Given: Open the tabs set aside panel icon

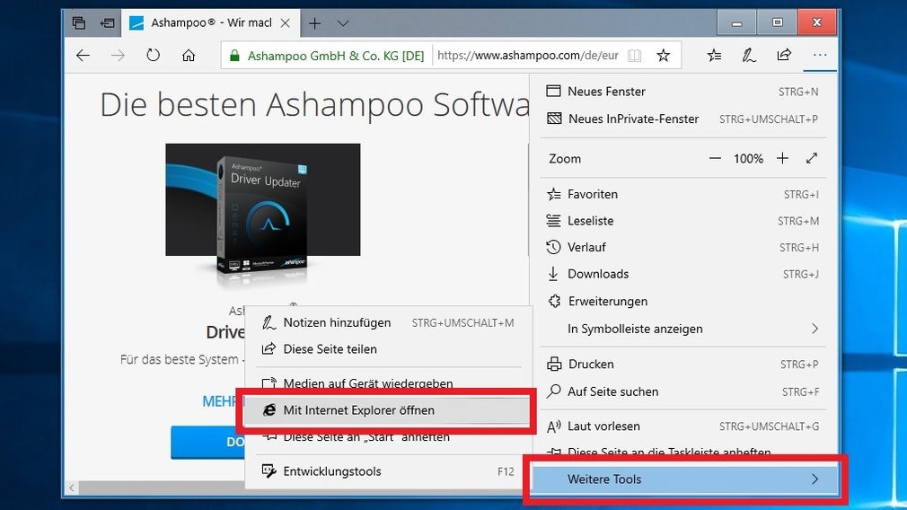Looking at the screenshot, I should click(79, 23).
